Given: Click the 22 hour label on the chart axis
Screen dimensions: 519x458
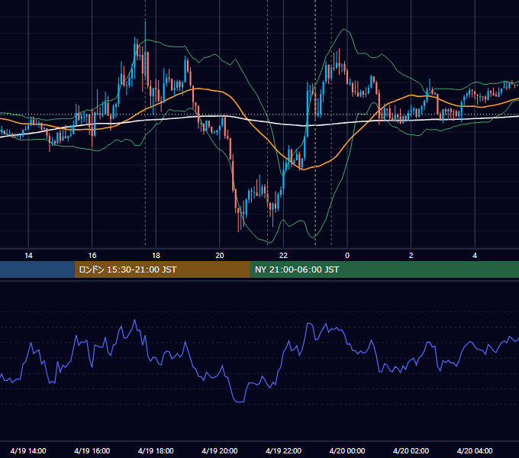Looking at the screenshot, I should [283, 256].
